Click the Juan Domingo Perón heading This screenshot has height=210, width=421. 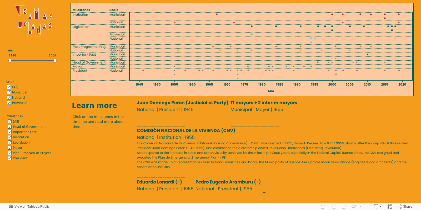(182, 103)
